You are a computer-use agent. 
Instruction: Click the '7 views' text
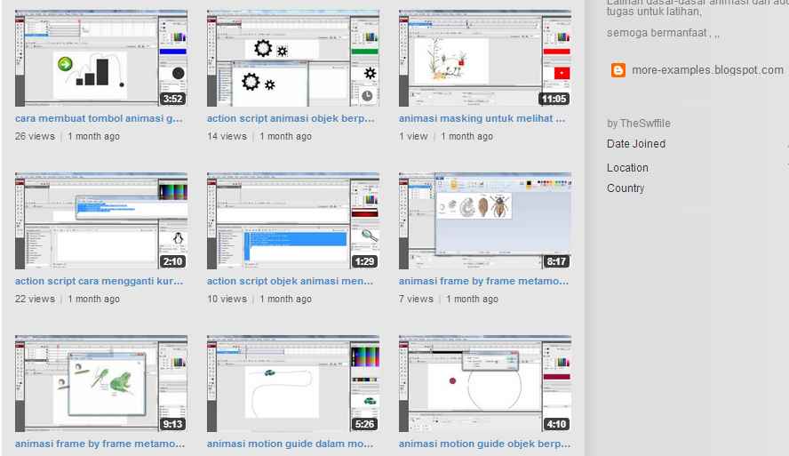click(416, 299)
